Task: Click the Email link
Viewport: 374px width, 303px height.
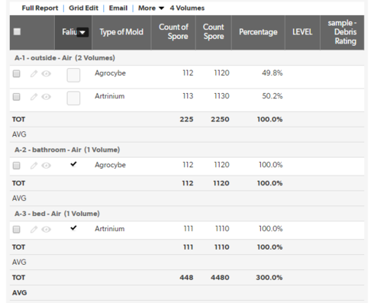Action: (118, 8)
